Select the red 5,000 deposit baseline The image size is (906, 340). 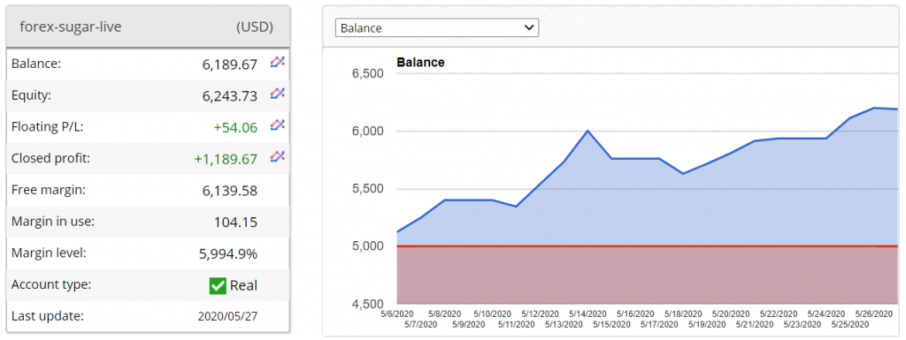(x=647, y=246)
